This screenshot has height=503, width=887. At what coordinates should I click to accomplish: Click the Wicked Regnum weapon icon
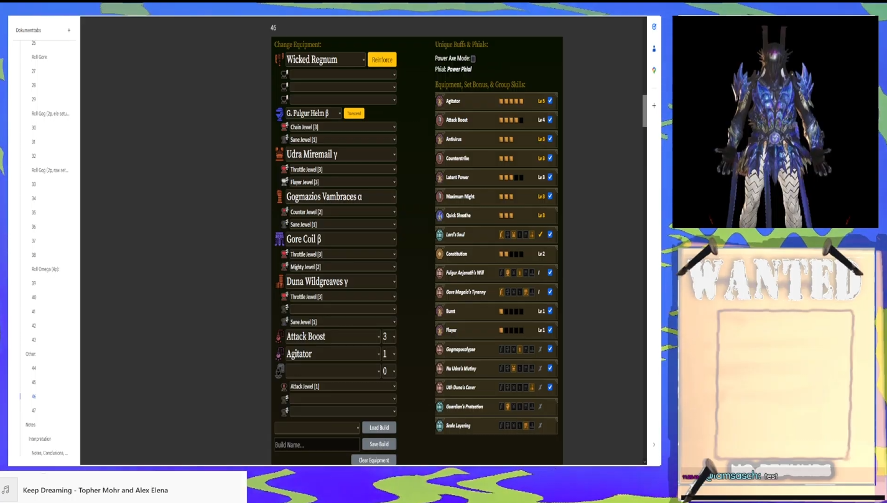tap(279, 60)
